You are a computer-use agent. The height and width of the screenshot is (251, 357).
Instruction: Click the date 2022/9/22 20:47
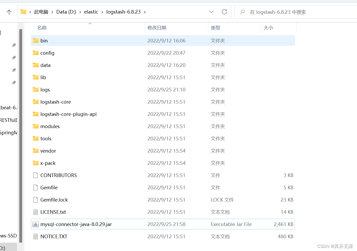pyautogui.click(x=167, y=53)
